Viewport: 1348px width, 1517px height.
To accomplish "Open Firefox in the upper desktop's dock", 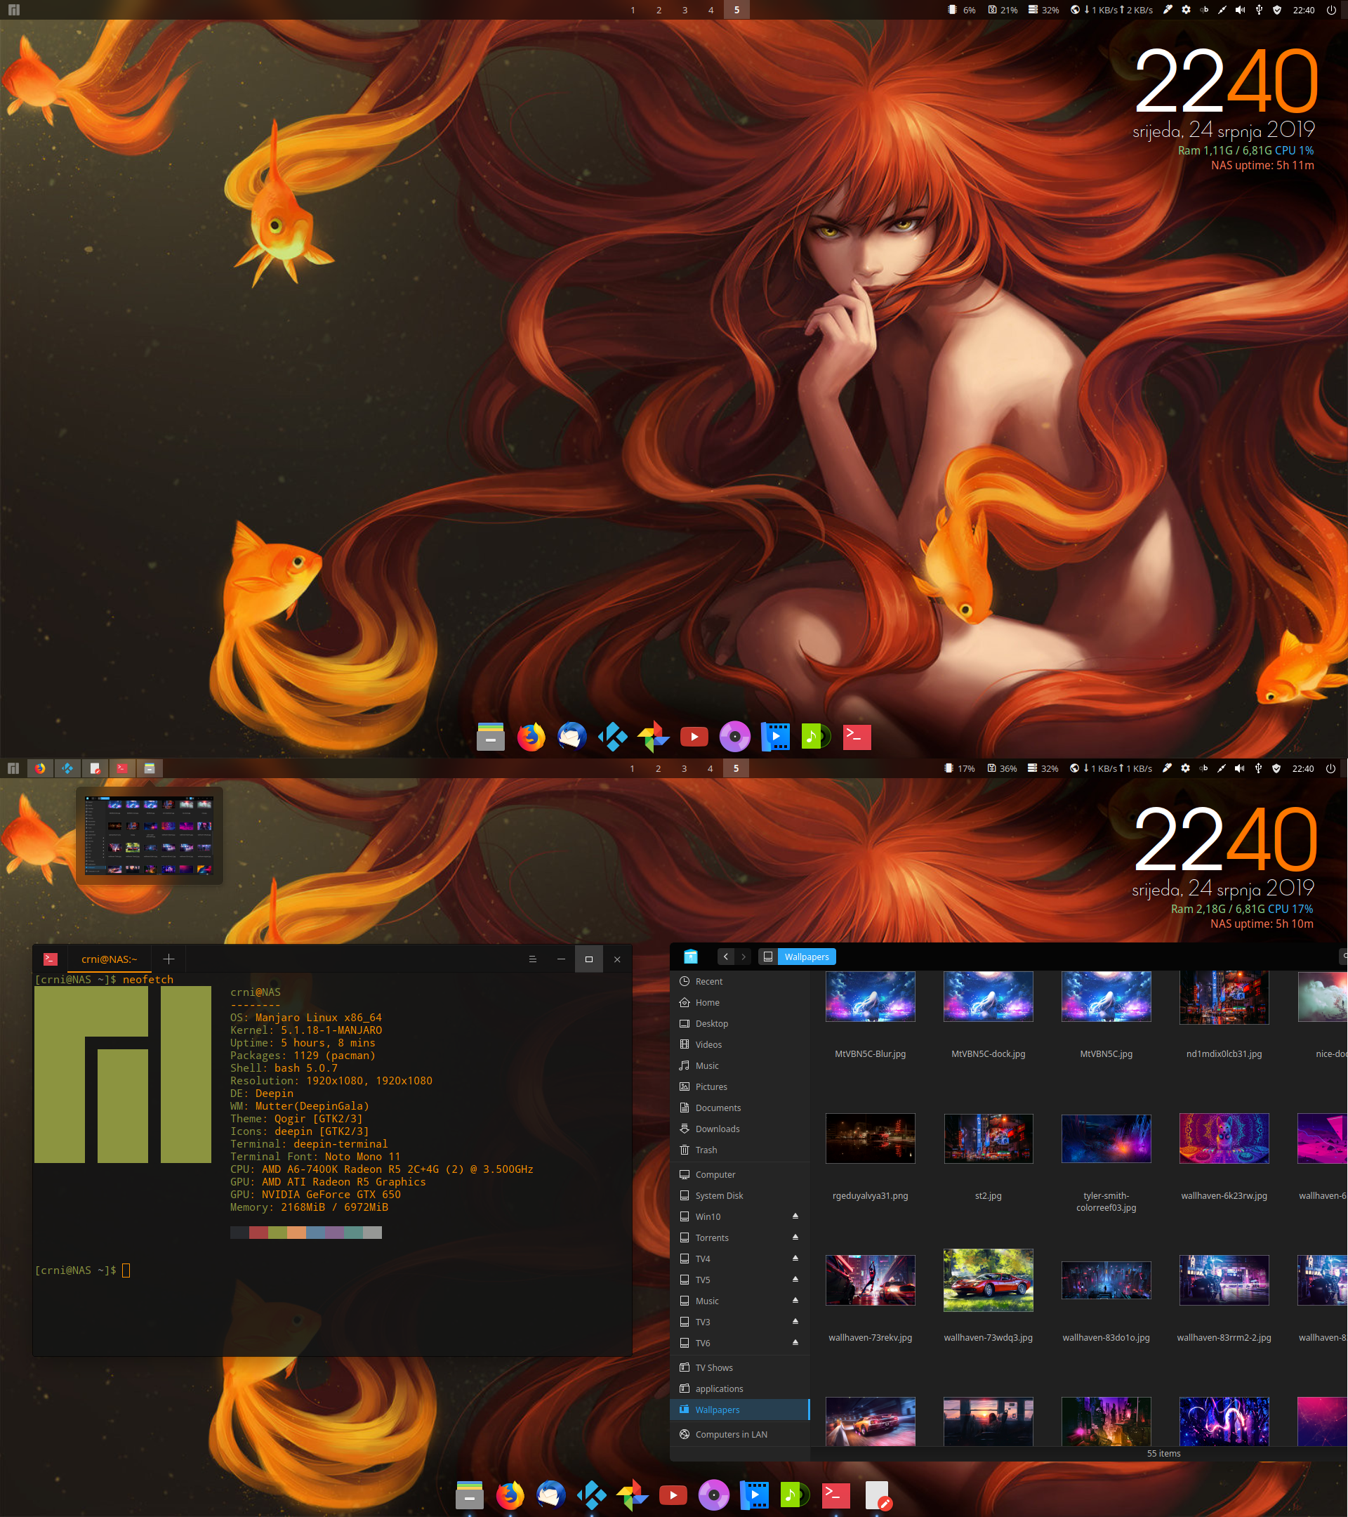I will (x=531, y=737).
